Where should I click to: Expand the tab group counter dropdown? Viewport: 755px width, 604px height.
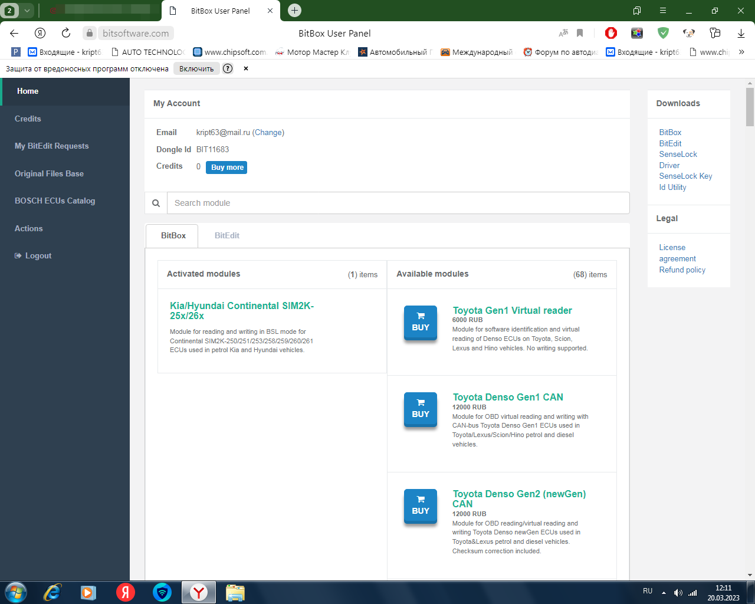coord(27,11)
